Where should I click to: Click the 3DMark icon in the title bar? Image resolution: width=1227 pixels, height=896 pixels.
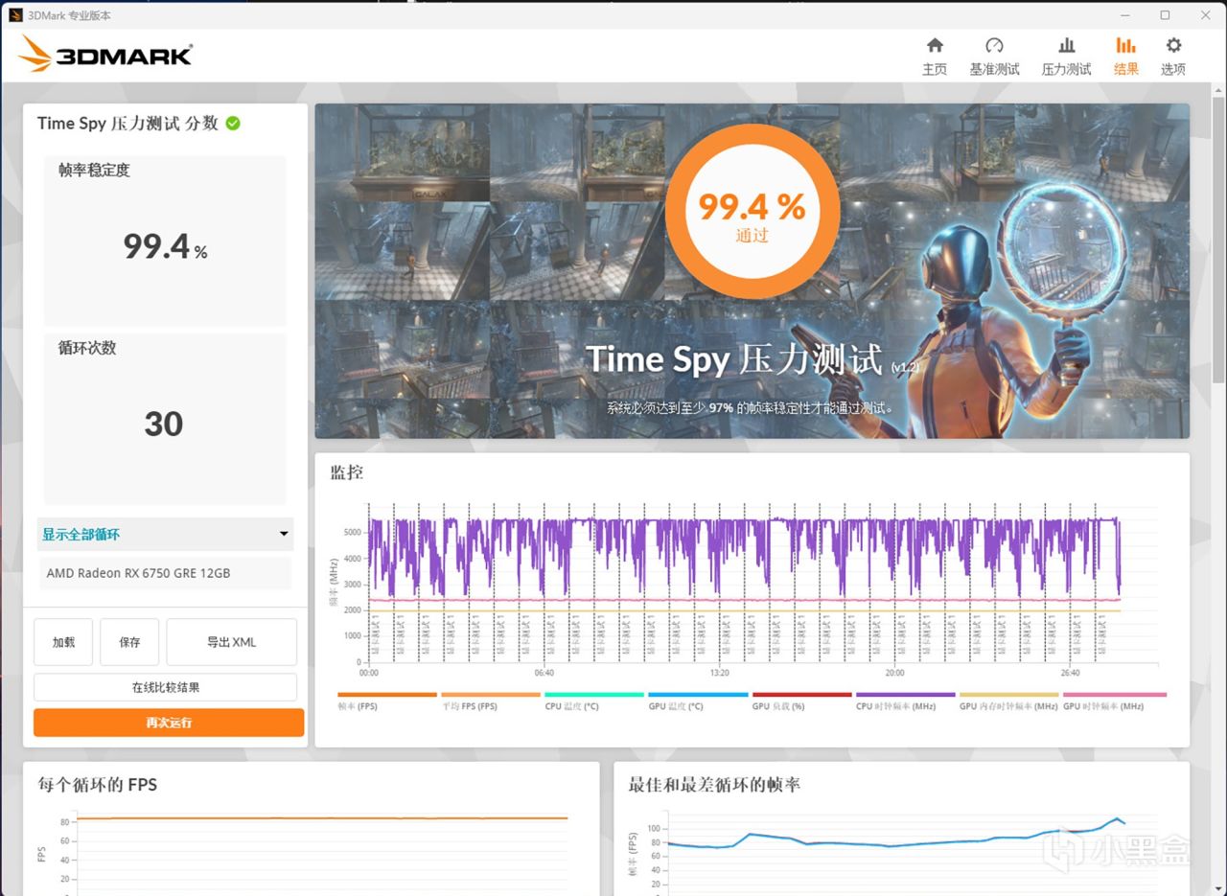[x=15, y=14]
